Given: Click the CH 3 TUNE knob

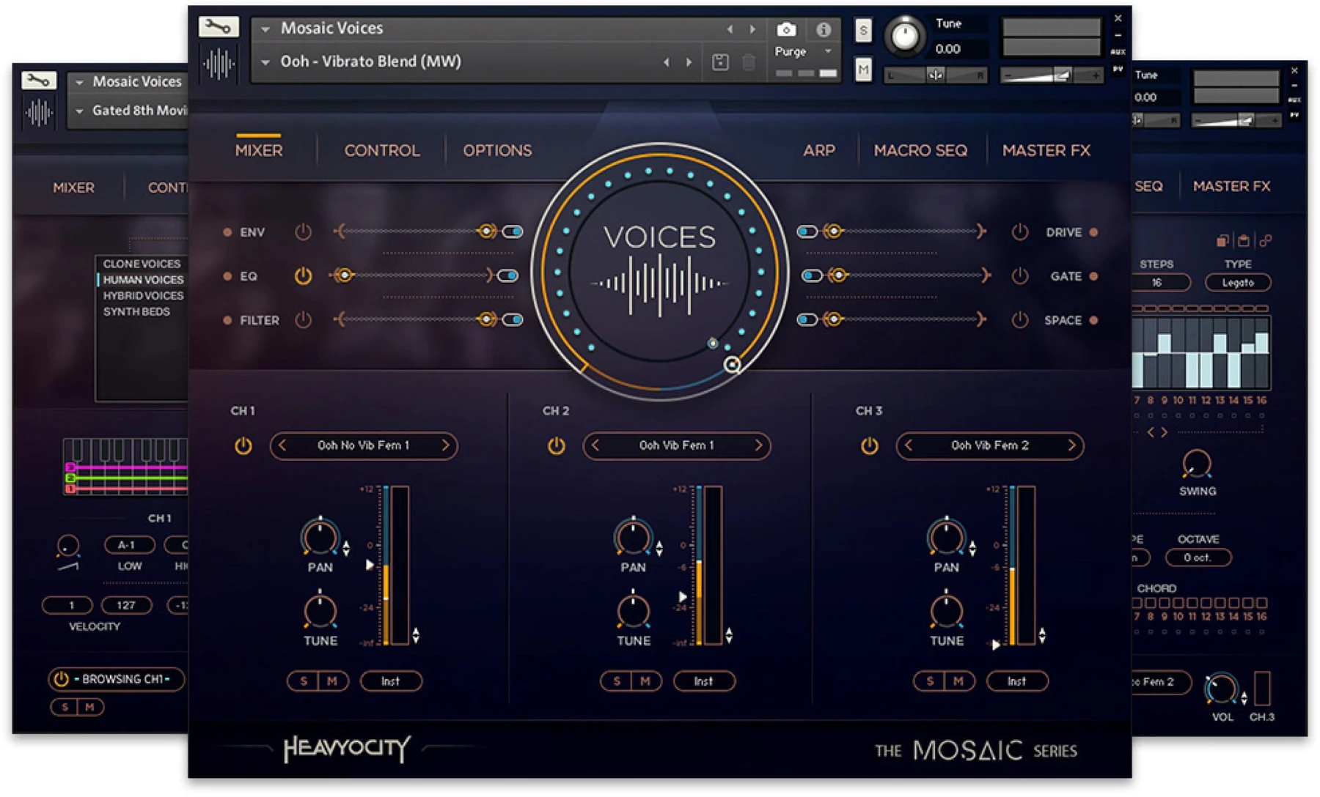Looking at the screenshot, I should pyautogui.click(x=946, y=612).
